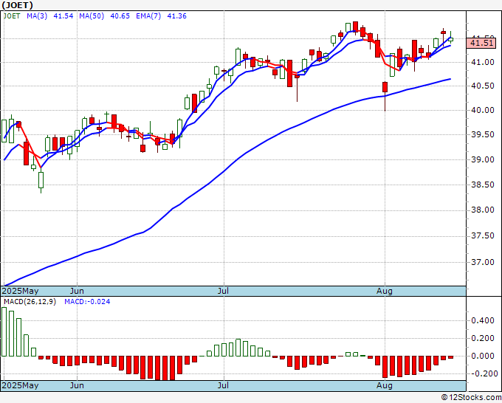Click the 37.50 price axis label
This screenshot has height=403, width=502.
pyautogui.click(x=483, y=236)
